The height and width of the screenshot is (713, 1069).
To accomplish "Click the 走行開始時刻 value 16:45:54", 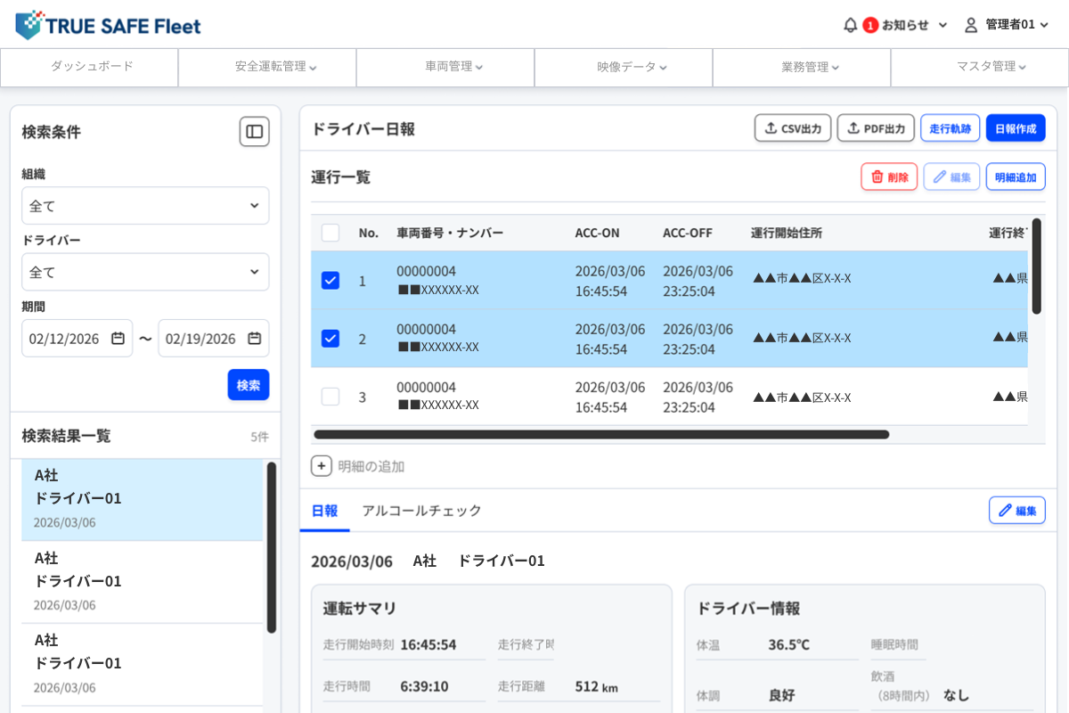I will (x=428, y=644).
